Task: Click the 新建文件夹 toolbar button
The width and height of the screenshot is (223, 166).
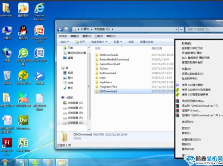Action: [147, 42]
